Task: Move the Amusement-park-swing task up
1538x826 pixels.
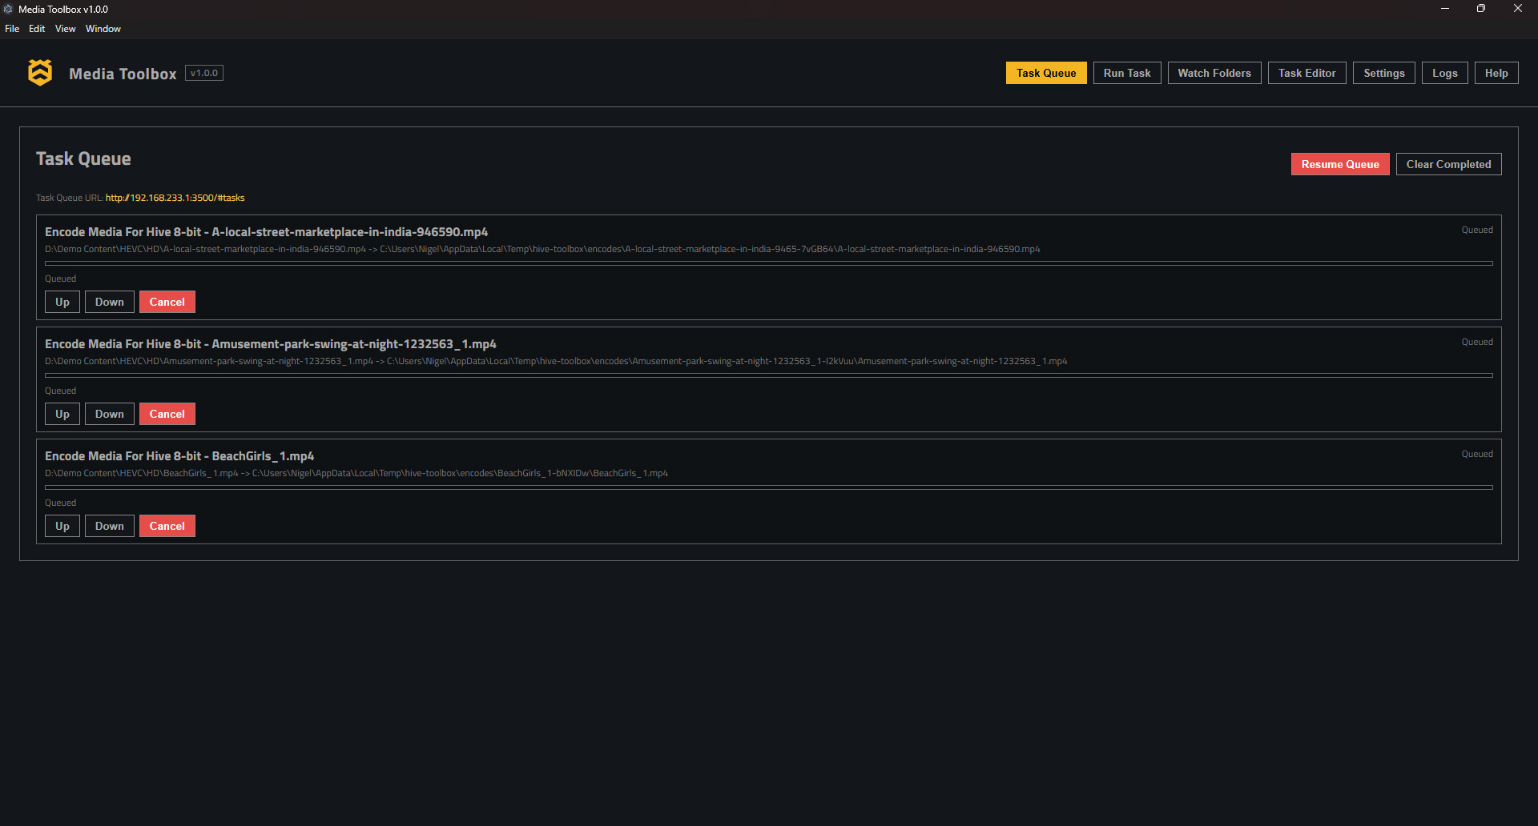Action: click(x=62, y=414)
